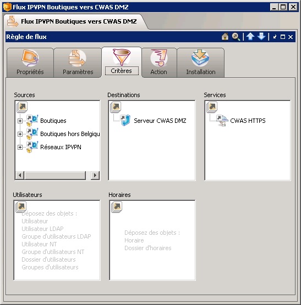Open the Action tab
This screenshot has width=301, height=305.
pos(159,63)
